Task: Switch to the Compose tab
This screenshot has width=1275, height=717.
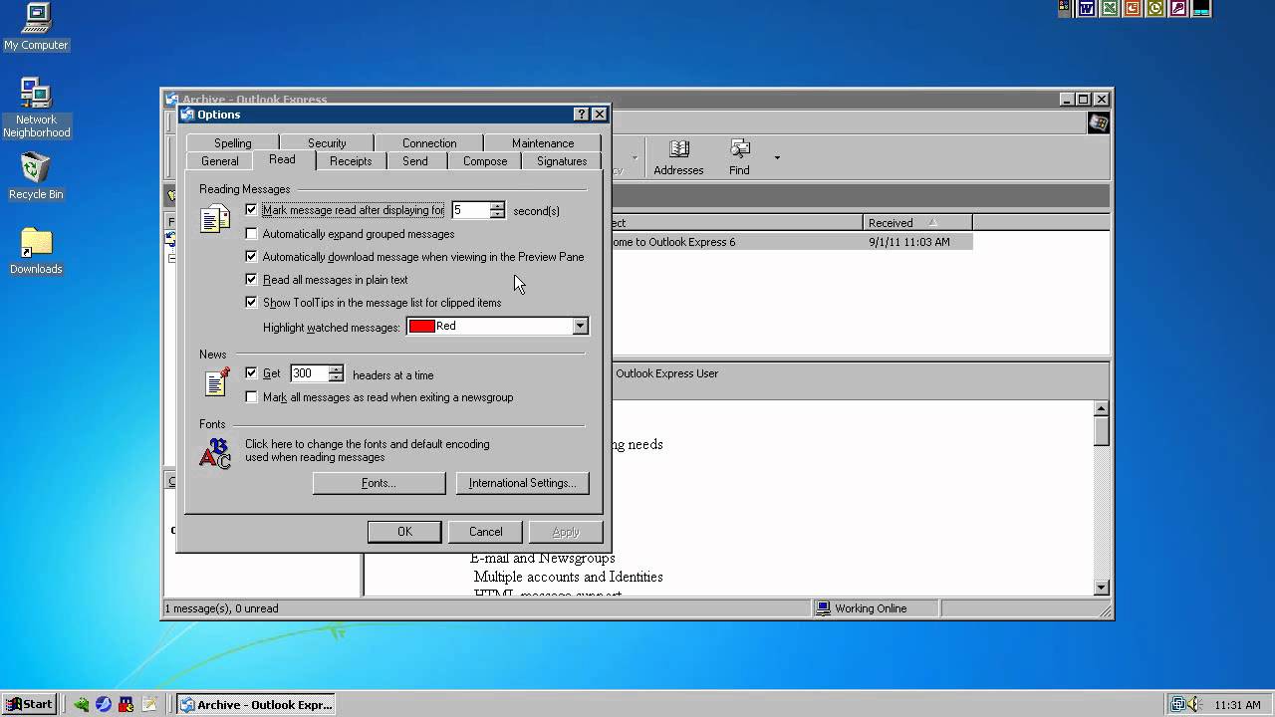Action: click(x=485, y=161)
